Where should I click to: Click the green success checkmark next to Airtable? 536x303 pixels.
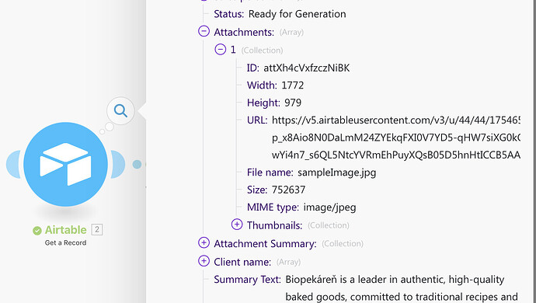click(37, 231)
